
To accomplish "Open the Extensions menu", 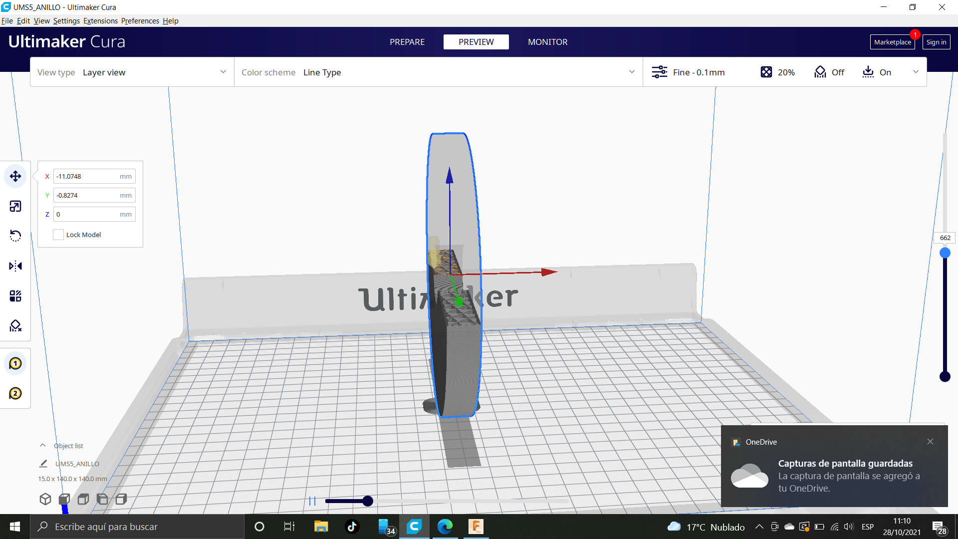I will click(x=100, y=21).
